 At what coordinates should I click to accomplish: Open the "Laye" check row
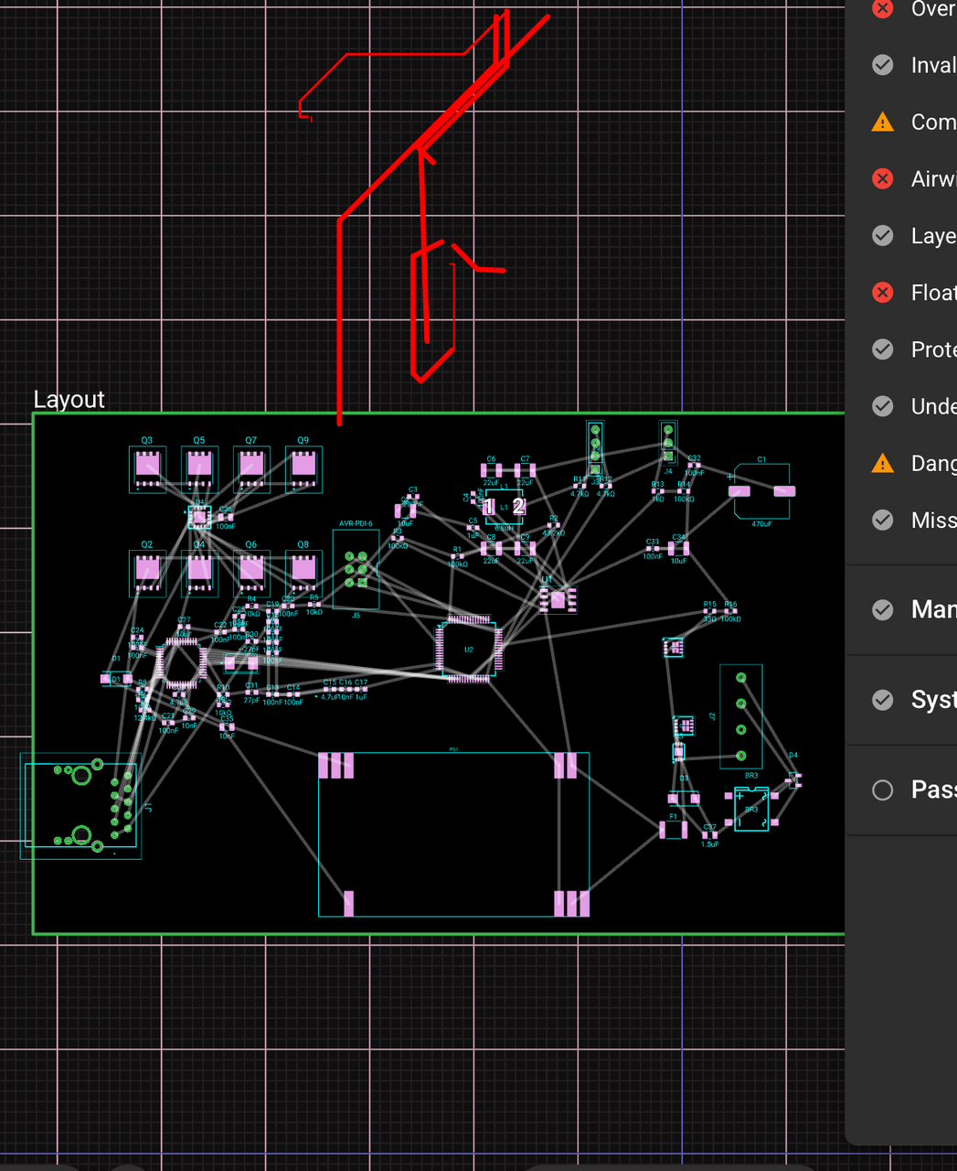point(902,235)
